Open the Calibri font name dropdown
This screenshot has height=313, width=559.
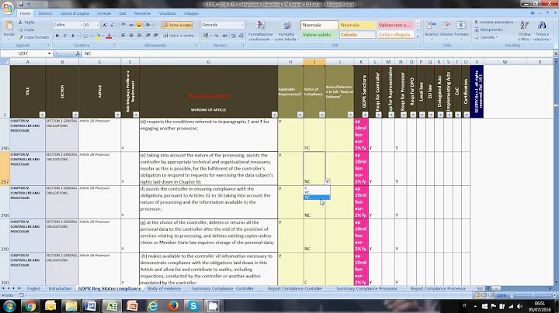tap(81, 25)
